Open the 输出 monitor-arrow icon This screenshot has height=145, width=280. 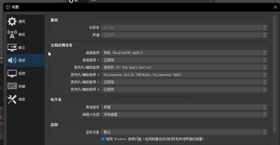(12, 48)
